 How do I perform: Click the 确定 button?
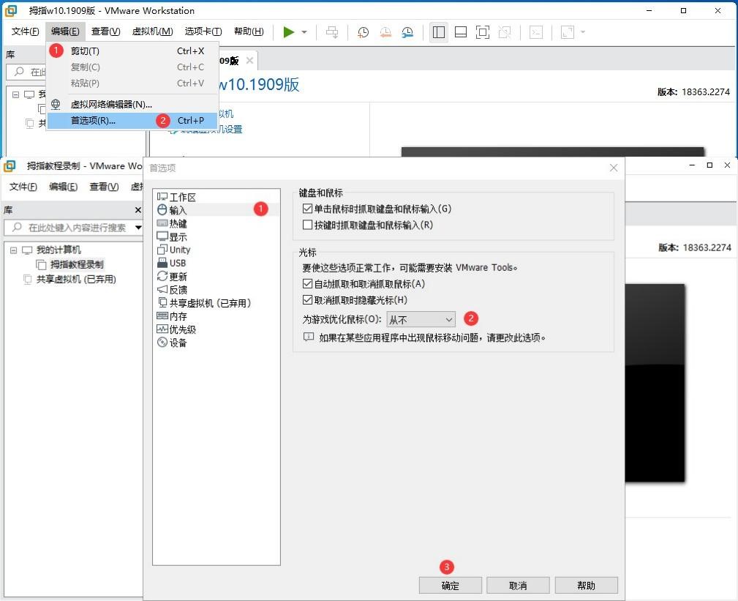450,585
